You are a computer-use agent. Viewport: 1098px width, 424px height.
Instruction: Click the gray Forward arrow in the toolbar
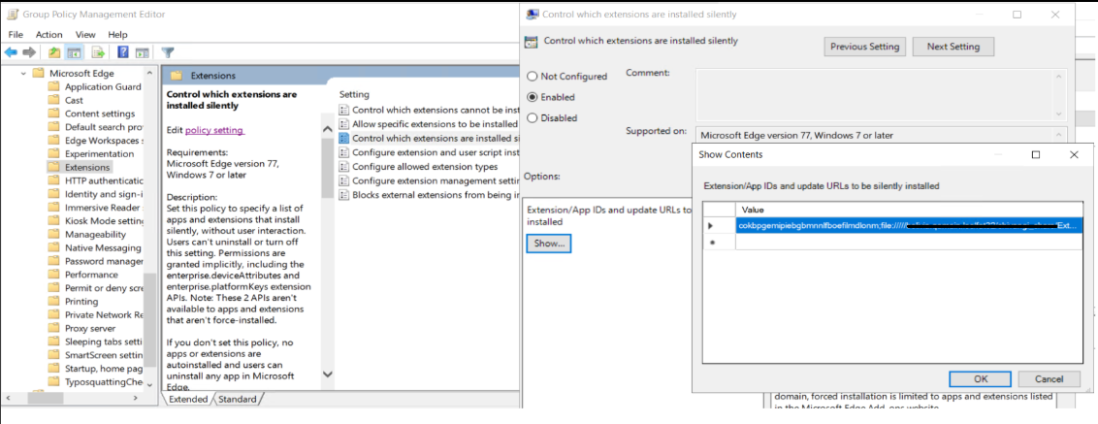29,52
